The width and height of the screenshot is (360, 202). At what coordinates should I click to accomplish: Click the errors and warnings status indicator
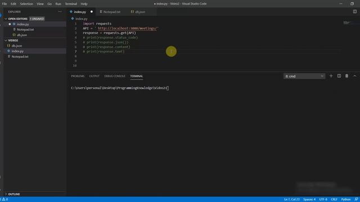[4, 199]
